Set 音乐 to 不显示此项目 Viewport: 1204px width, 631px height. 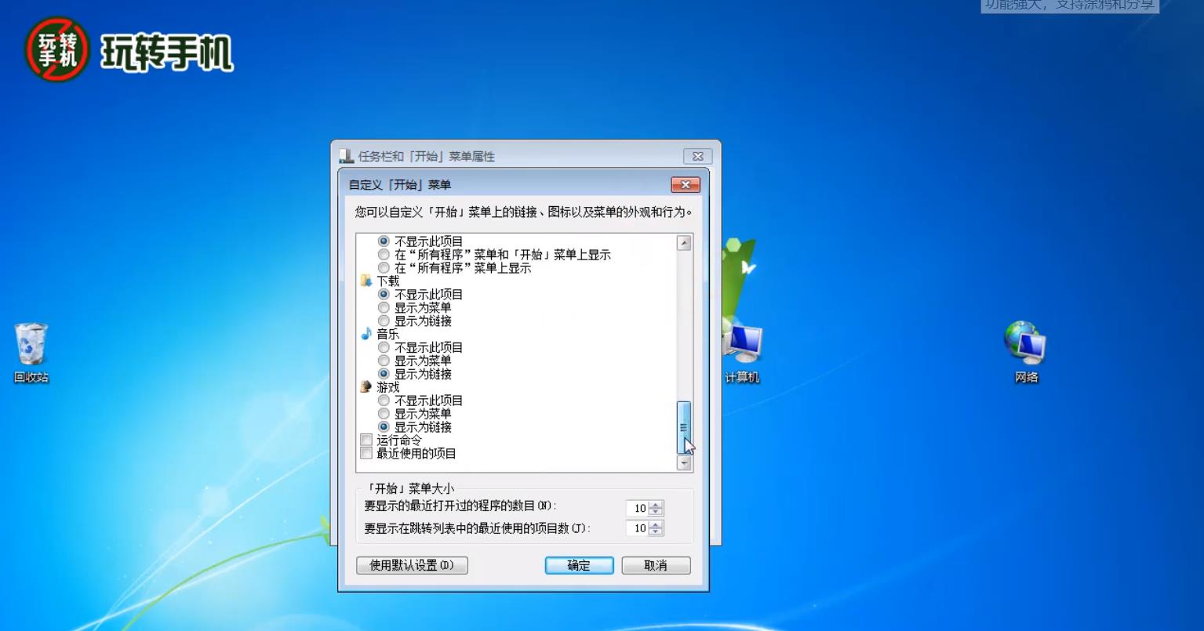coord(384,347)
